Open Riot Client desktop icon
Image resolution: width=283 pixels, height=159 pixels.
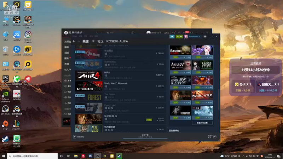tap(28, 80)
